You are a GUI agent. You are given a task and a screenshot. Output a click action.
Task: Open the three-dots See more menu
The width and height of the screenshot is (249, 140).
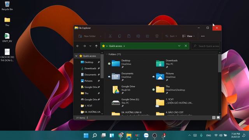203,36
